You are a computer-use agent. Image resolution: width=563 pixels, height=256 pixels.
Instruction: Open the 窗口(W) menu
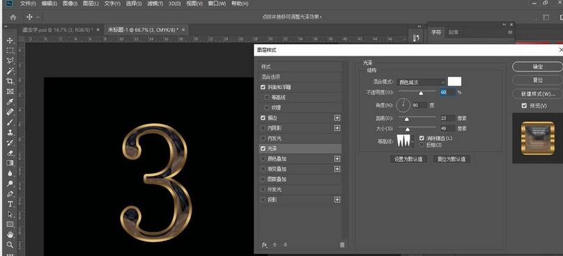tap(216, 3)
